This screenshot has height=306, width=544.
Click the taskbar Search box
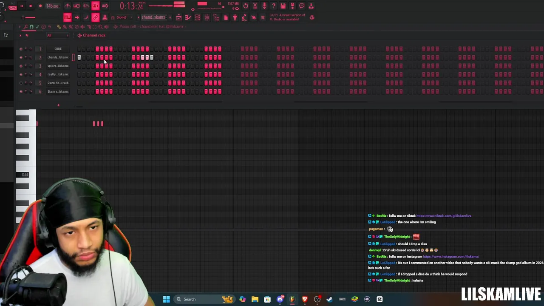(205, 299)
